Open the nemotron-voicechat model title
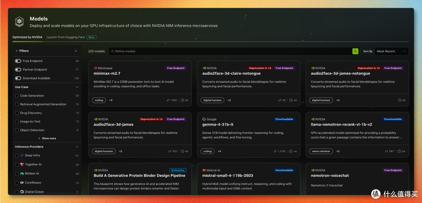 click(330, 176)
